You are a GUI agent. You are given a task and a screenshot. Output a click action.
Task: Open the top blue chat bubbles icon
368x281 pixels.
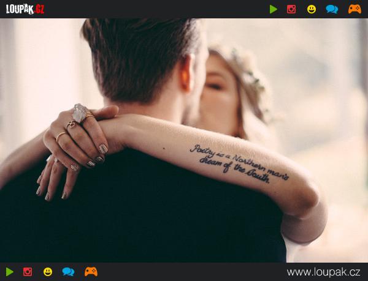(x=332, y=9)
